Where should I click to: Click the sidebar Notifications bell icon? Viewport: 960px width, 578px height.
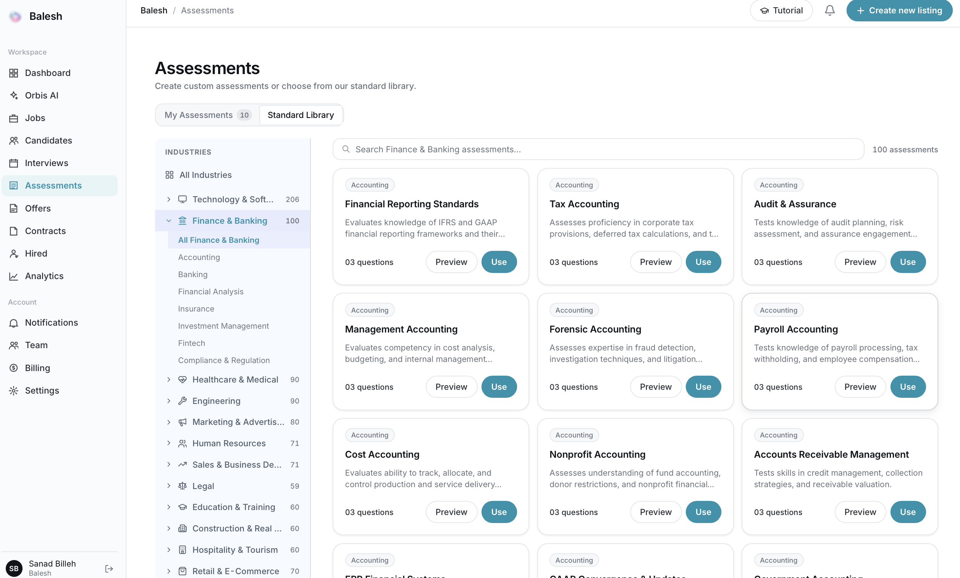[14, 323]
